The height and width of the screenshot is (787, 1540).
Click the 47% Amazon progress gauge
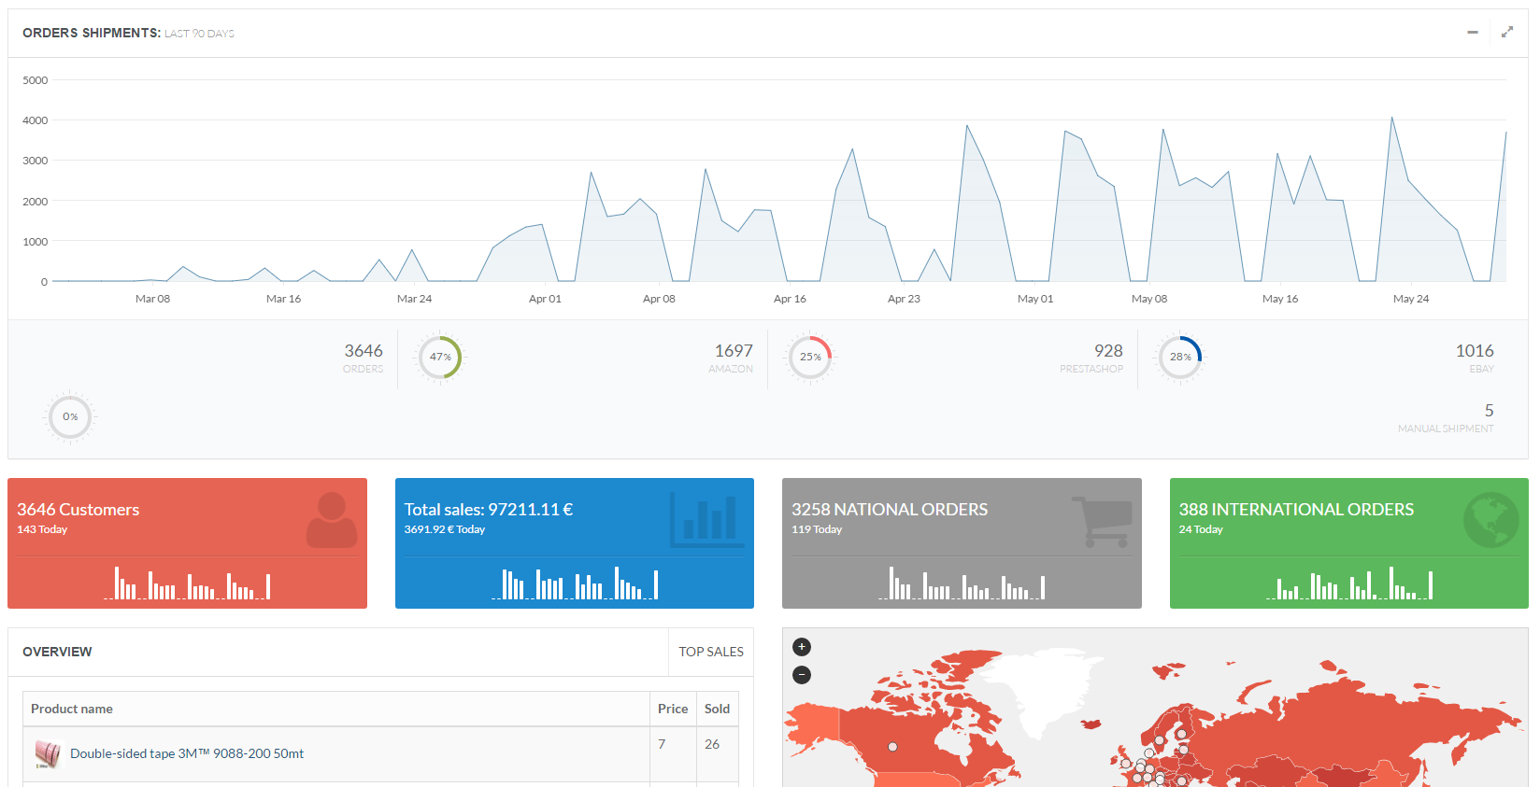click(440, 357)
